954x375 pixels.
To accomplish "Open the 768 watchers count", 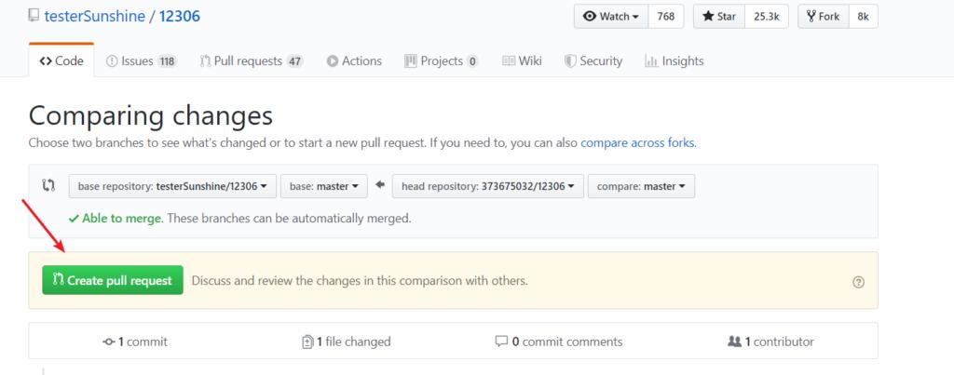I will pyautogui.click(x=666, y=17).
